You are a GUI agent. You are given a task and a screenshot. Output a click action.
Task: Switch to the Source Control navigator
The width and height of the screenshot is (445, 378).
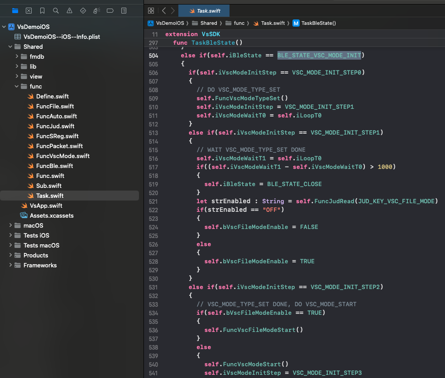click(29, 10)
